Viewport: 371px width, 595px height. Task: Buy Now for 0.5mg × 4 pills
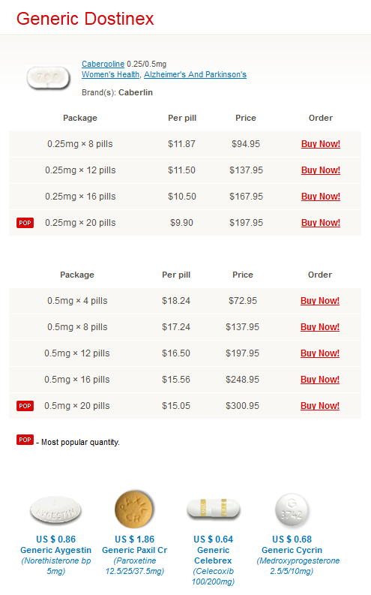click(320, 301)
